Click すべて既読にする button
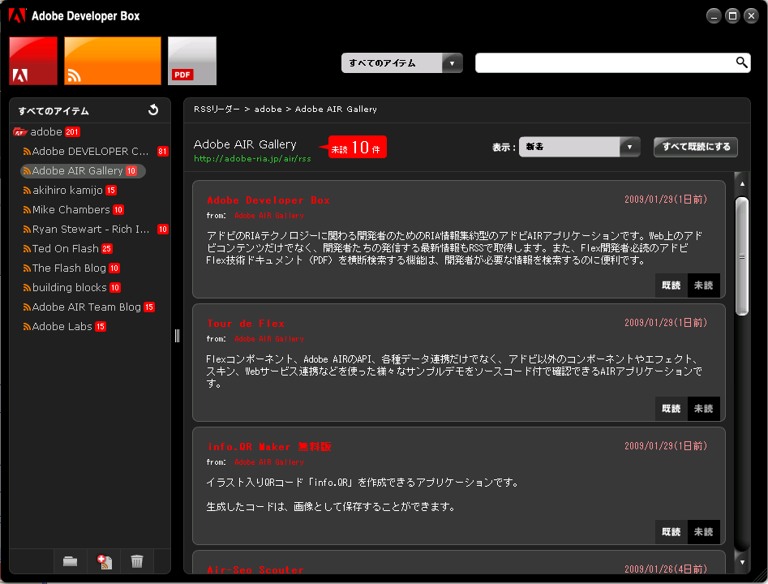This screenshot has height=584, width=768. pyautogui.click(x=696, y=147)
